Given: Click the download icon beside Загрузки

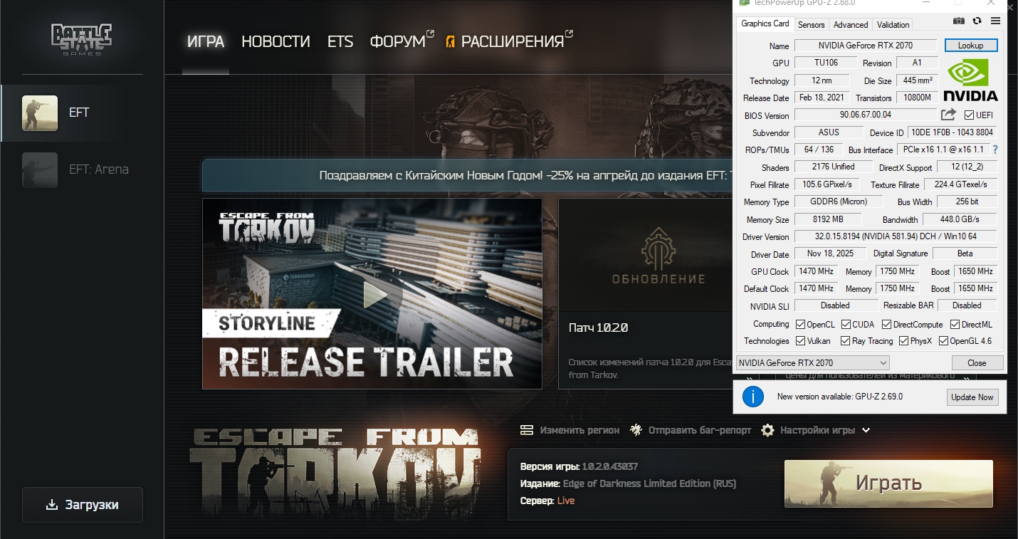Looking at the screenshot, I should pyautogui.click(x=51, y=505).
